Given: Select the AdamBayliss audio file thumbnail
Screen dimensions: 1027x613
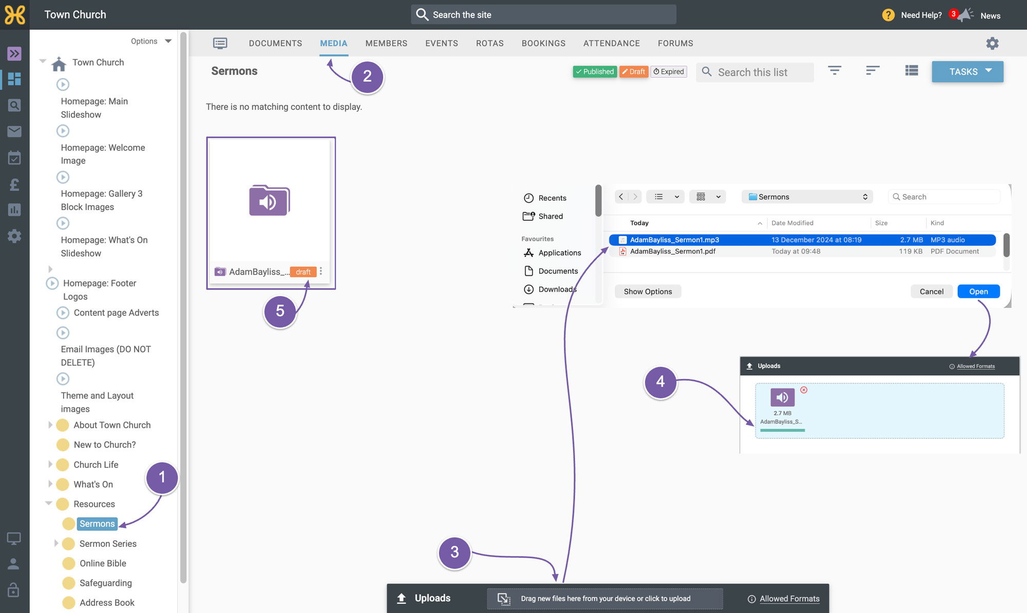Looking at the screenshot, I should [x=270, y=201].
